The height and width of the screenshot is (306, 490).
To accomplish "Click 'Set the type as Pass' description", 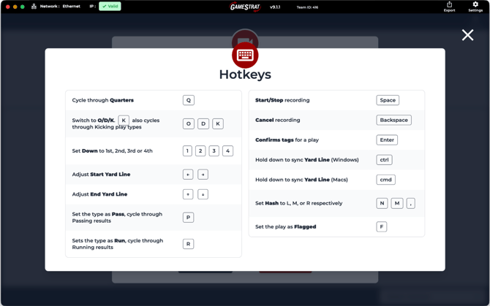I will coord(117,218).
